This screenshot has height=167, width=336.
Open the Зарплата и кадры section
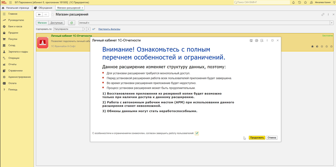pos(17,52)
